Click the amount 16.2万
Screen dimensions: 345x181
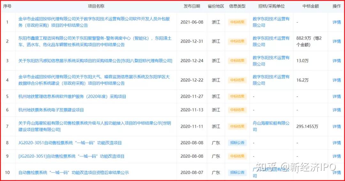click(302, 80)
